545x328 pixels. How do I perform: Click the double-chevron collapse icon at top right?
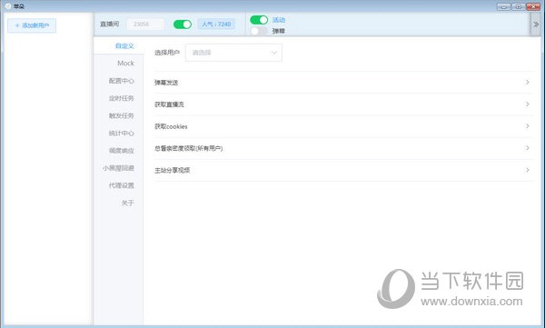[536, 25]
